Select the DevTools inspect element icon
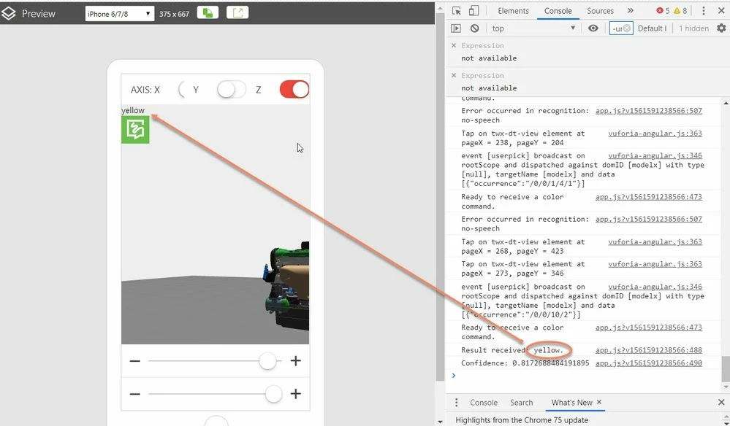This screenshot has height=426, width=730. coord(456,11)
